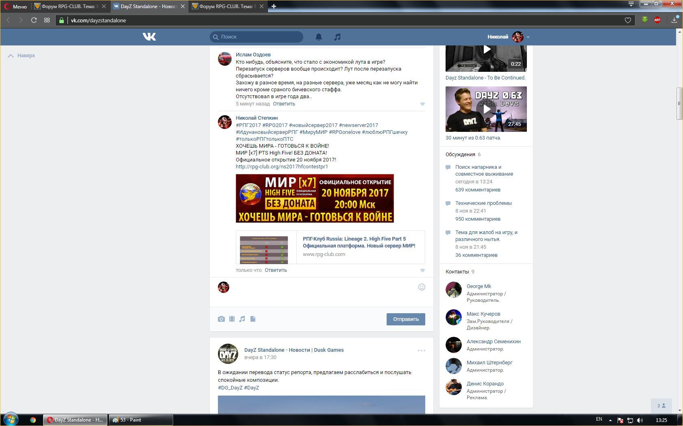Screen dimensions: 683x426
Task: Open green download extension icon
Action: click(645, 20)
